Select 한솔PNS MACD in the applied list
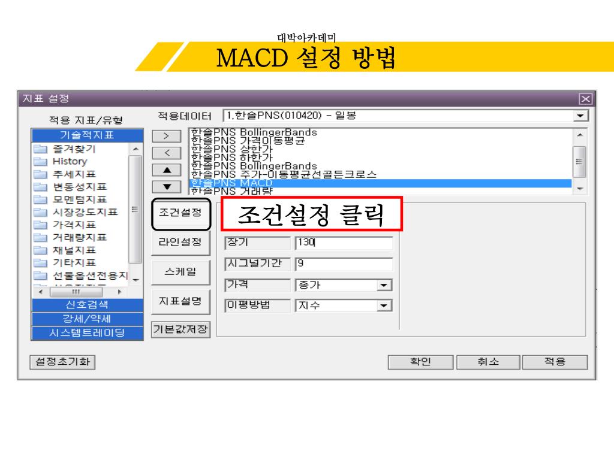The image size is (614, 460). [380, 183]
